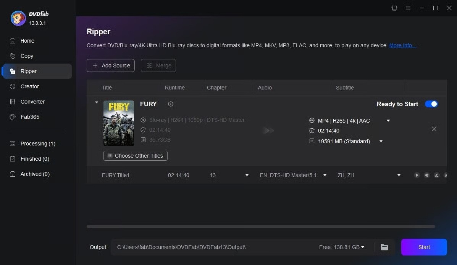Minimize the DVDFab window
This screenshot has width=457, height=265.
[x=422, y=8]
